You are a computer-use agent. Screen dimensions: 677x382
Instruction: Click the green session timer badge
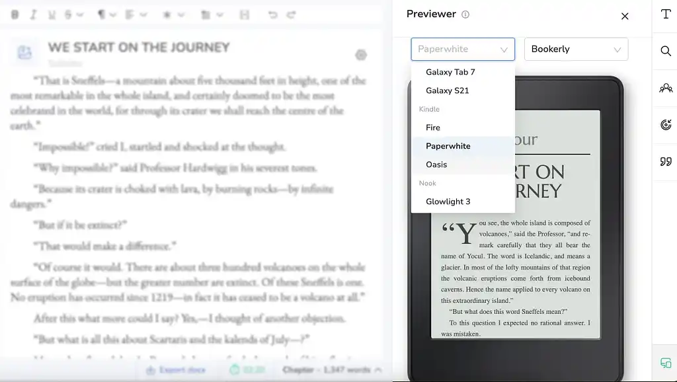coord(247,370)
